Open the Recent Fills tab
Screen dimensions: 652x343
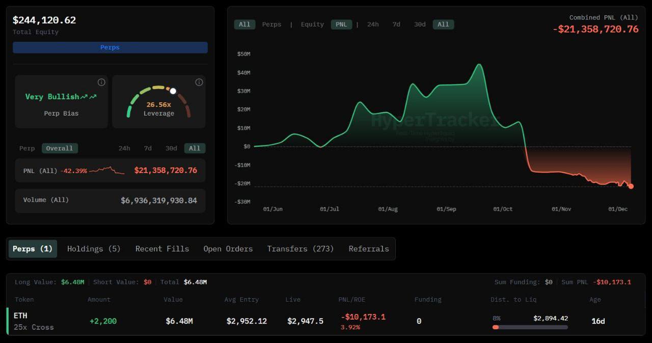162,249
